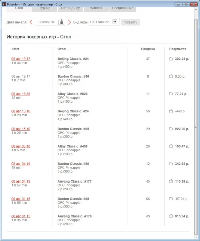
Task: Click hands count 47
Action: [148, 59]
